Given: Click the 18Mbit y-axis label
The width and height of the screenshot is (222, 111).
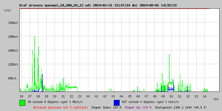Looking at the screenshot, I should (13, 51).
